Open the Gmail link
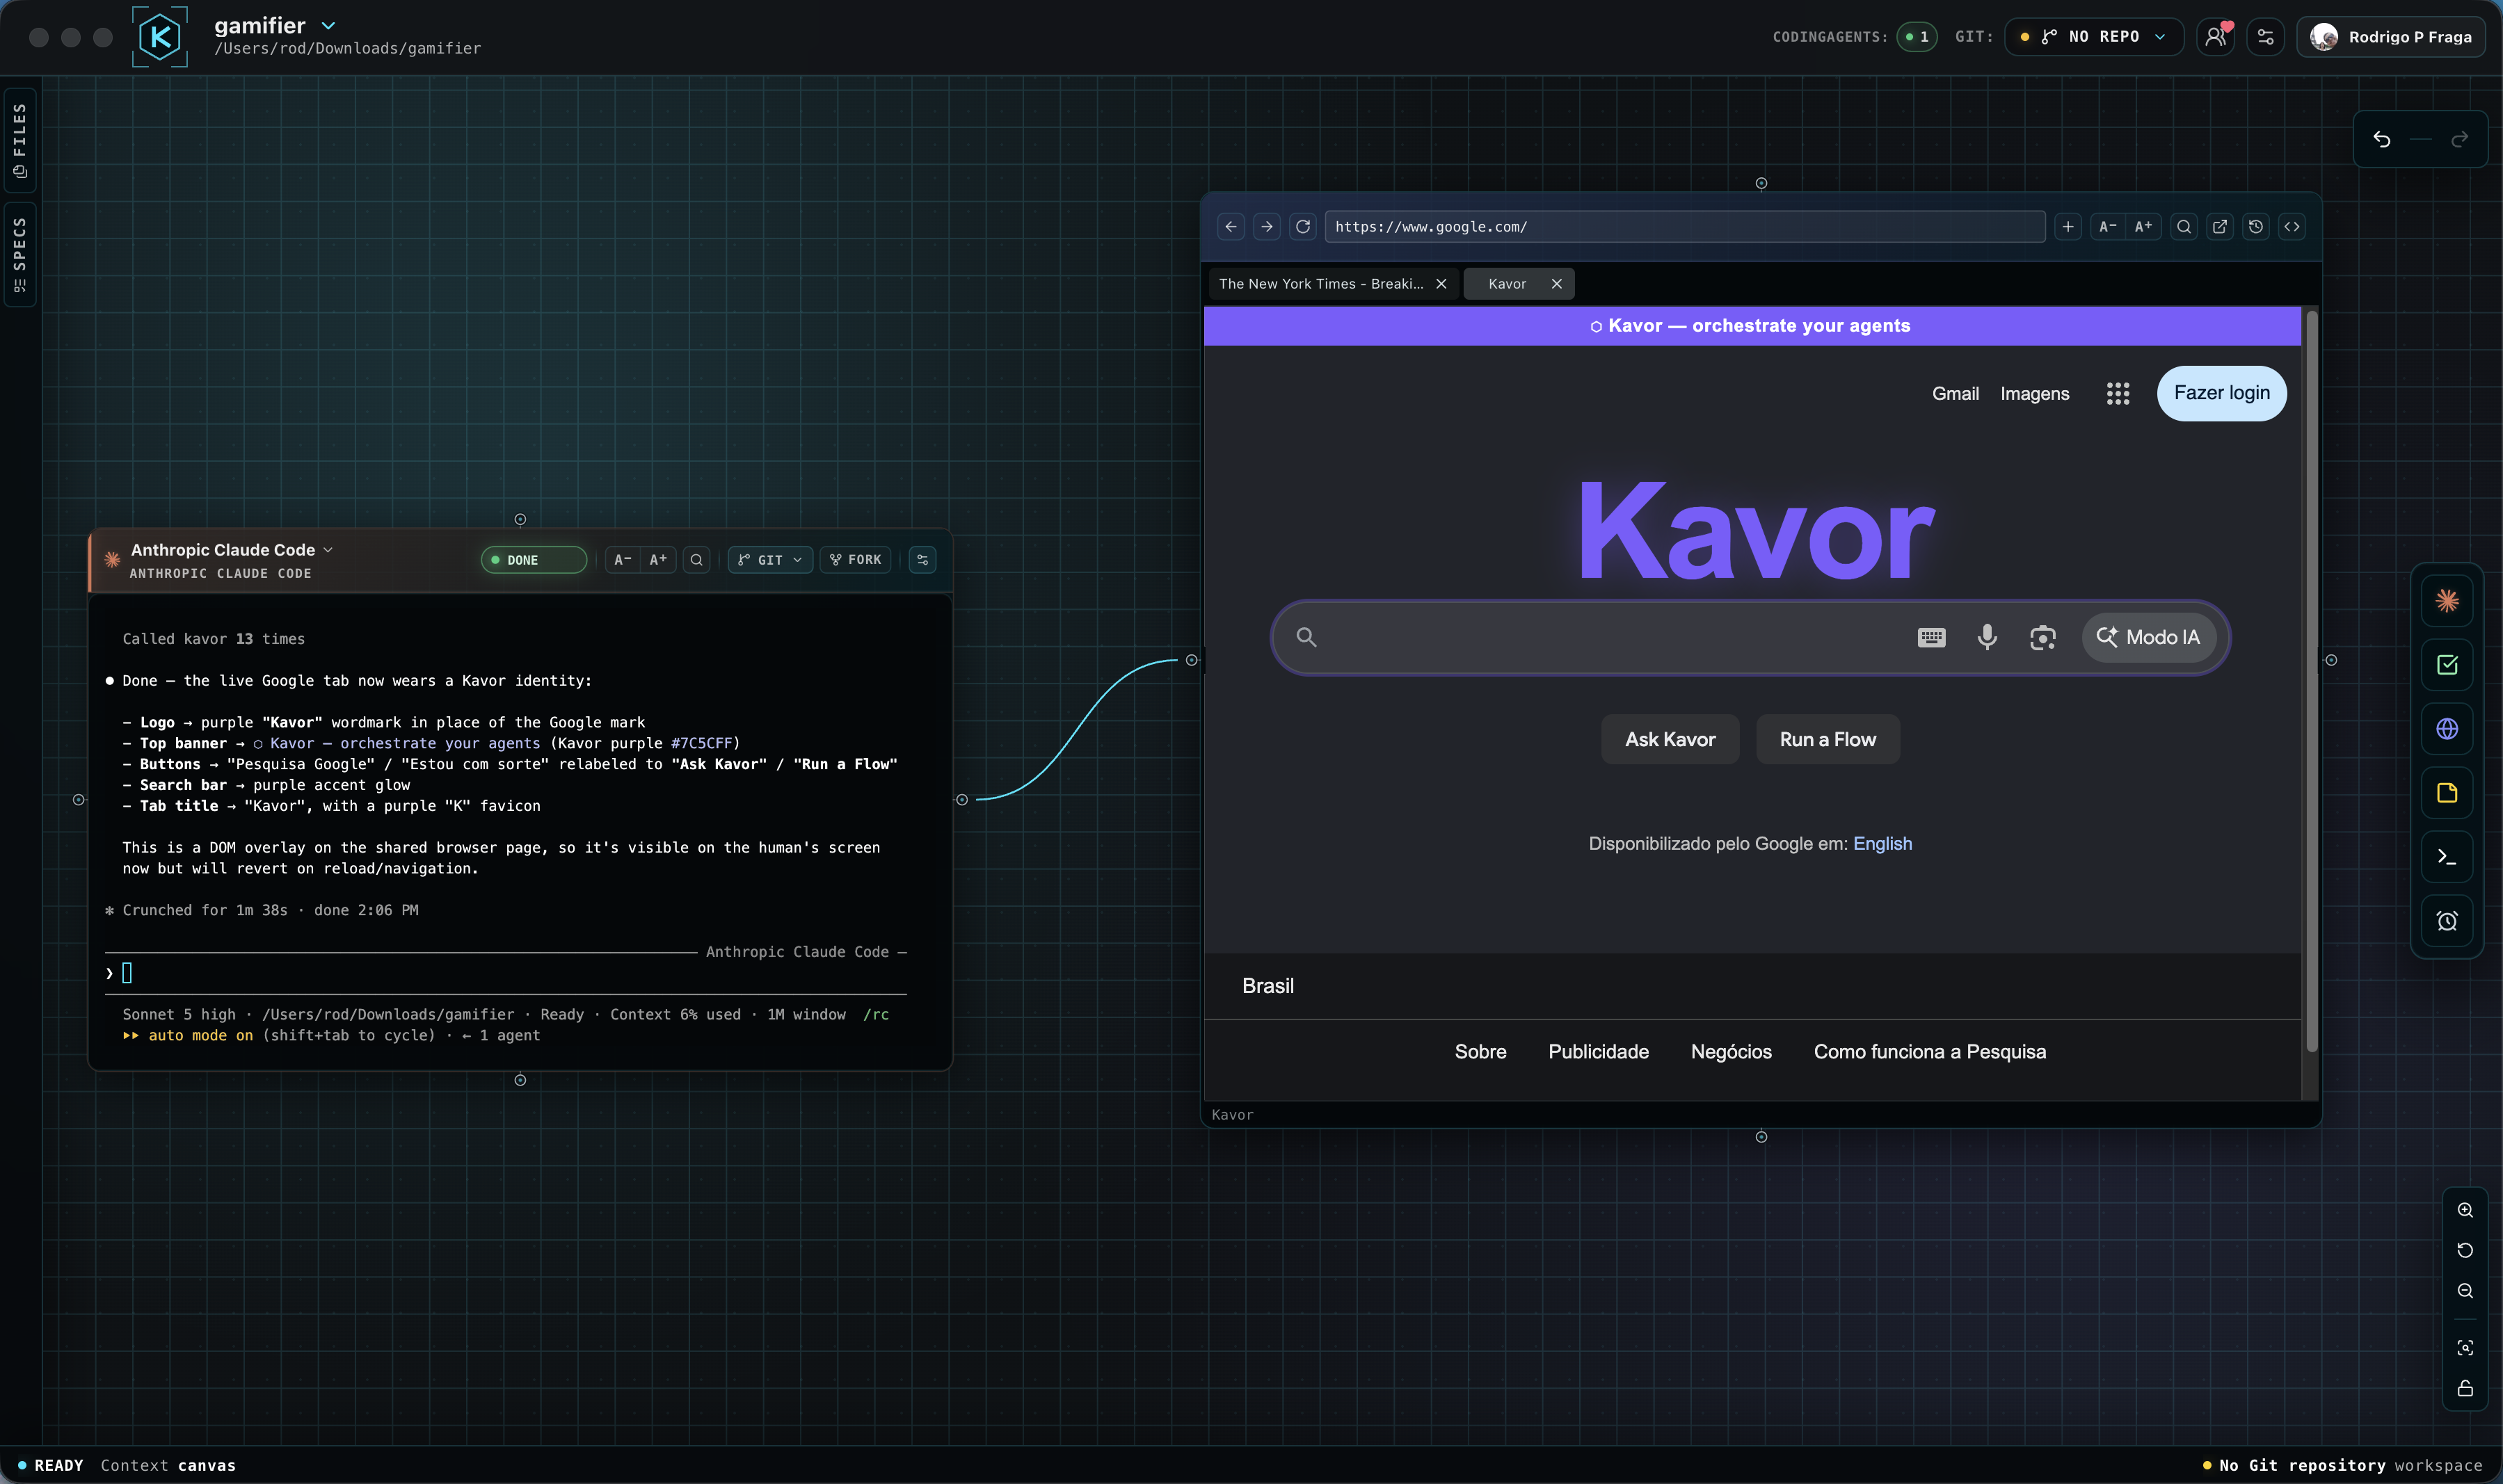 pyautogui.click(x=1956, y=394)
